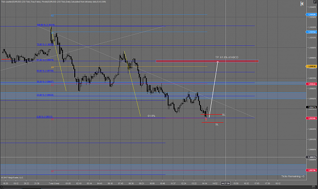Click the orange PP pivot label
318x189 pixels.
pyautogui.click(x=52, y=67)
